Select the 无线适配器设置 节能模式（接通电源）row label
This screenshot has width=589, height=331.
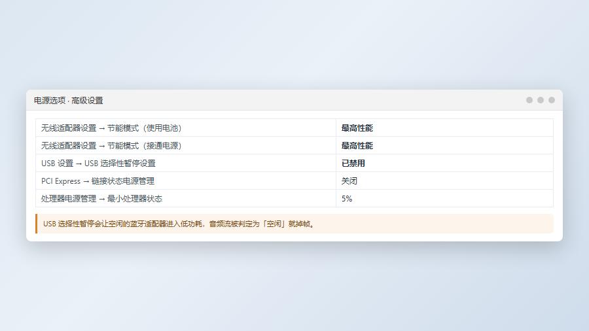111,146
